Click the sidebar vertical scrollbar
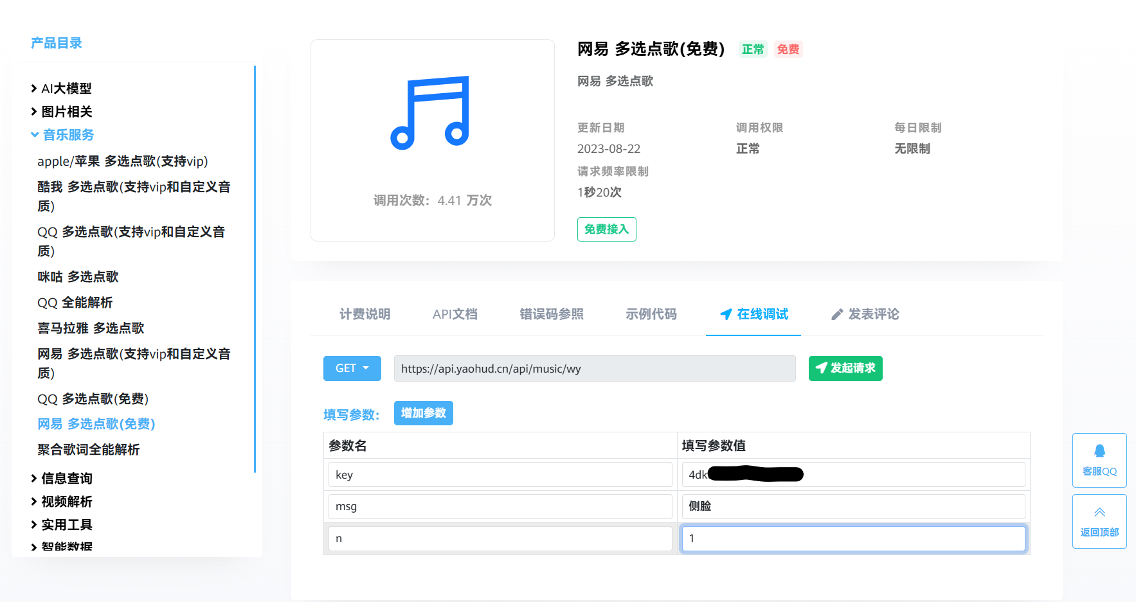This screenshot has width=1136, height=602. (x=255, y=269)
